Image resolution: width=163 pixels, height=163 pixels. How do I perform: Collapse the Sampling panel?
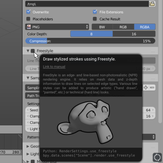[28, 78]
